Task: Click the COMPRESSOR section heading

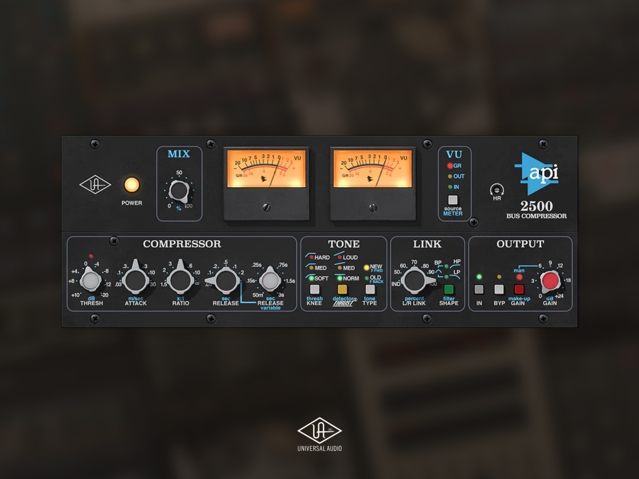Action: 182,244
